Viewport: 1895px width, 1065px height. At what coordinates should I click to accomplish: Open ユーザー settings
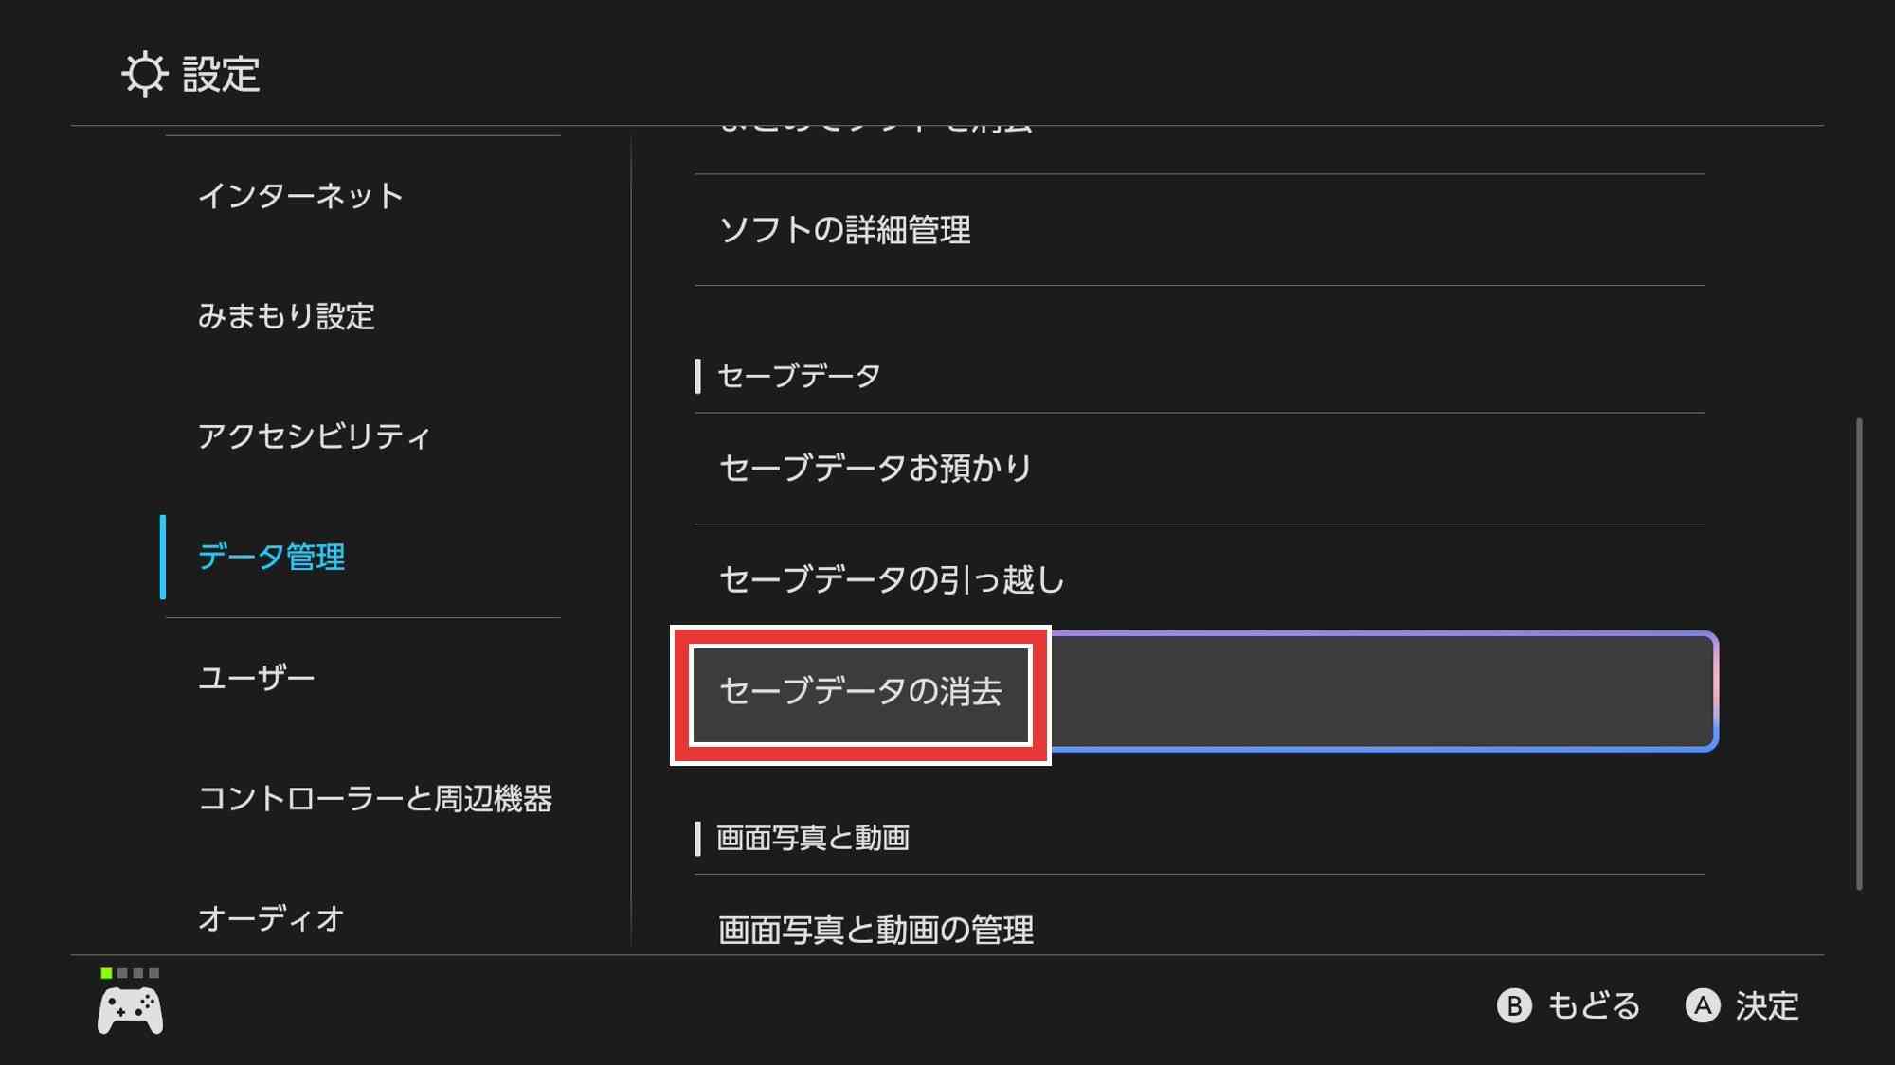coord(256,678)
